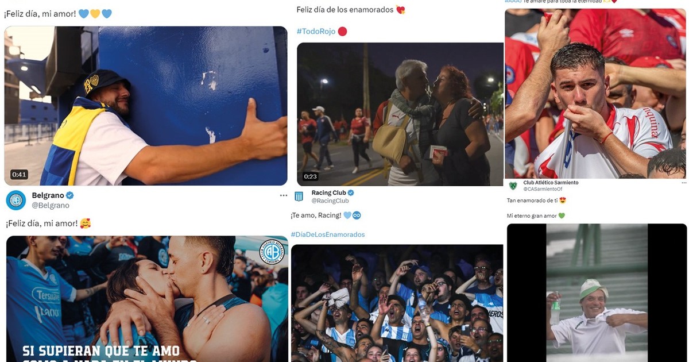Viewport: 689px width, 362px height.
Task: Open the @Belgrano handle
Action: pyautogui.click(x=51, y=205)
